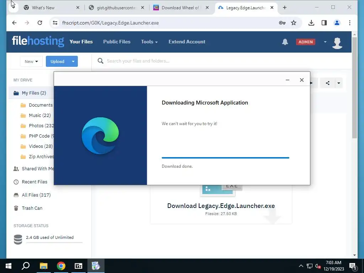
Task: Click the password key icon
Action: click(282, 23)
